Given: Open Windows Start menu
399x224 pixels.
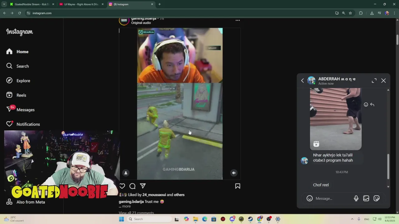Looking at the screenshot, I should [121, 219].
